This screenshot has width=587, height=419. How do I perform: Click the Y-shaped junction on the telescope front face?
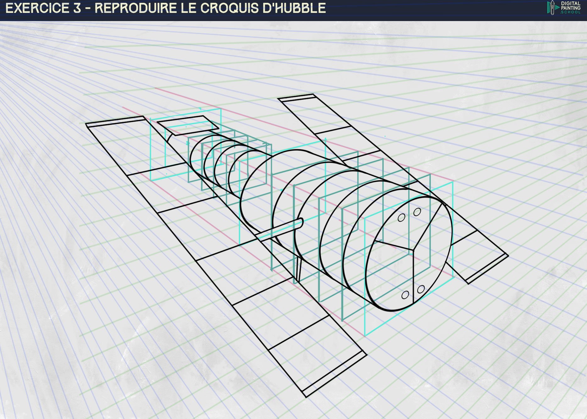(412, 248)
